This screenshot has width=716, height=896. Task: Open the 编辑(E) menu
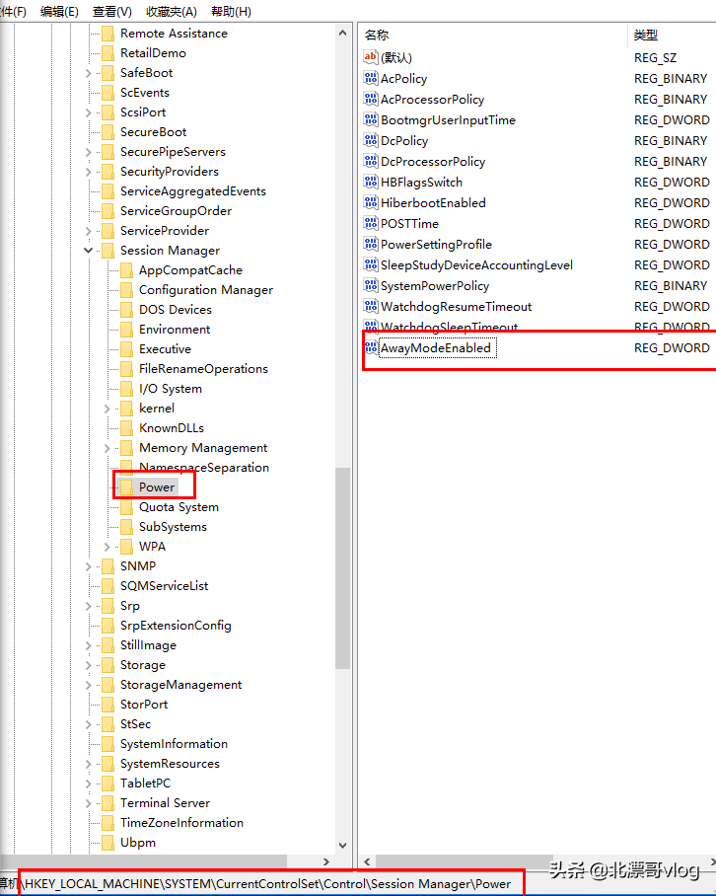[x=59, y=12]
